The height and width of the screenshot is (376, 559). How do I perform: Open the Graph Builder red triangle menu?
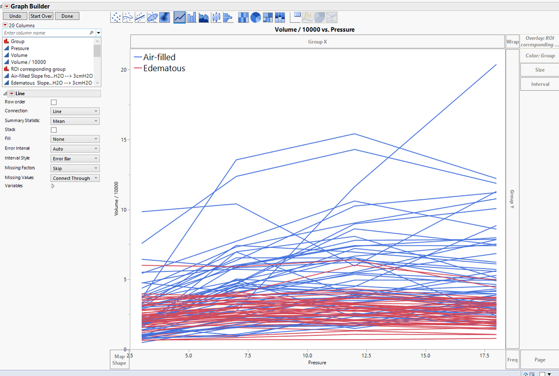pyautogui.click(x=6, y=7)
